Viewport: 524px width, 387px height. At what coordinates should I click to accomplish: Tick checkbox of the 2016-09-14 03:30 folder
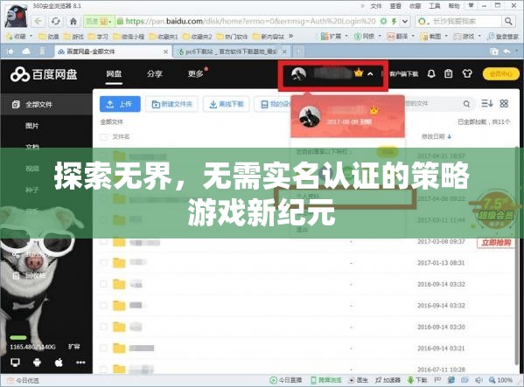(x=103, y=327)
